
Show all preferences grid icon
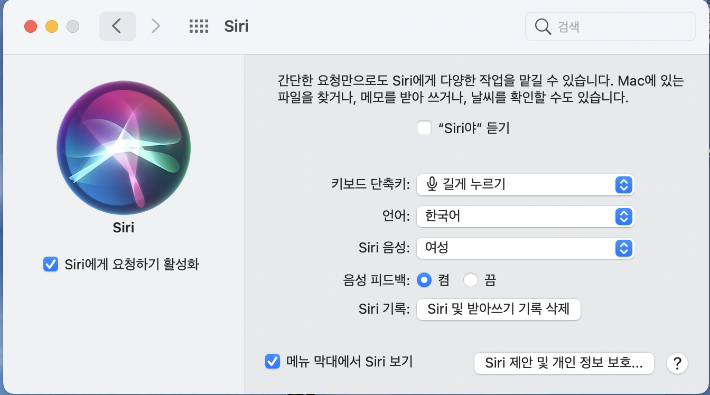coord(199,26)
